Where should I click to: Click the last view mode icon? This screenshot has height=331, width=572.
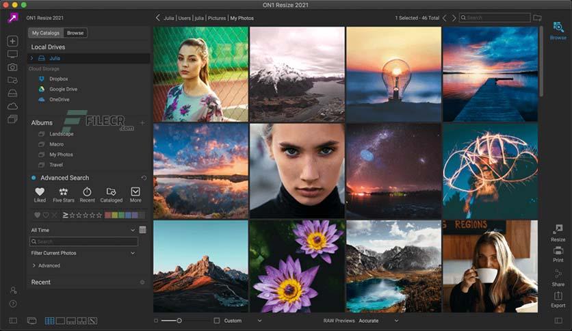pyautogui.click(x=92, y=321)
